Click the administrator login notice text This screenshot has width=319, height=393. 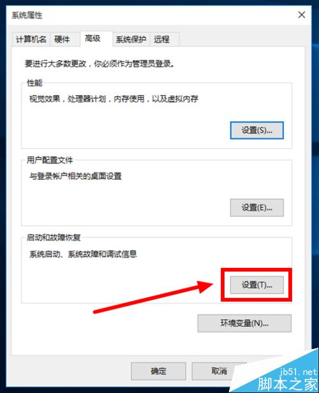pos(100,64)
